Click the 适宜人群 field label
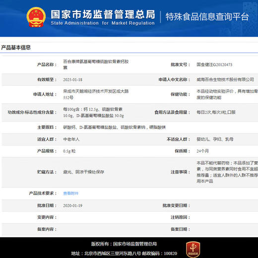Viewport: 258px width, 258px height. pyautogui.click(x=47, y=139)
